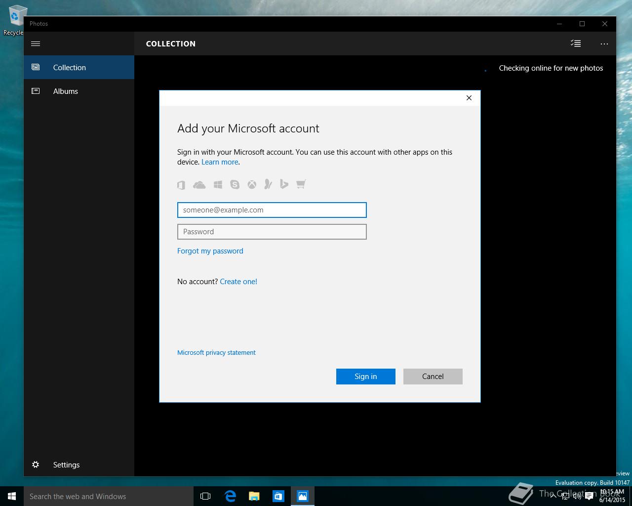Click the Collection gallery icon in sidebar
Screen dimensions: 632x506
(36, 67)
